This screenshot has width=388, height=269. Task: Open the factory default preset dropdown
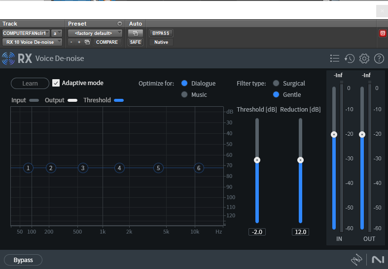pos(95,33)
